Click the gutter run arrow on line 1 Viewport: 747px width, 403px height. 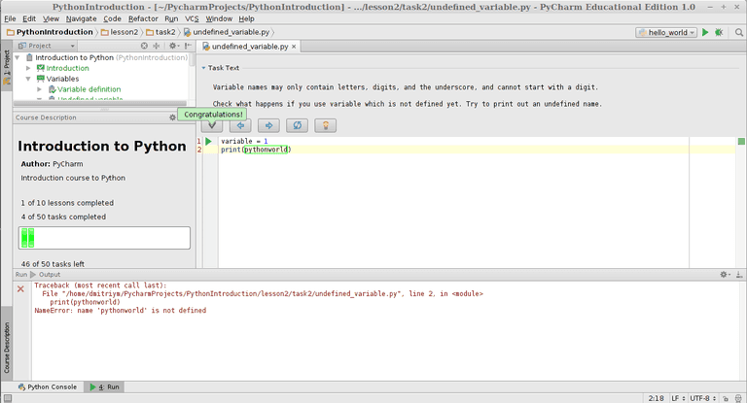tap(209, 142)
